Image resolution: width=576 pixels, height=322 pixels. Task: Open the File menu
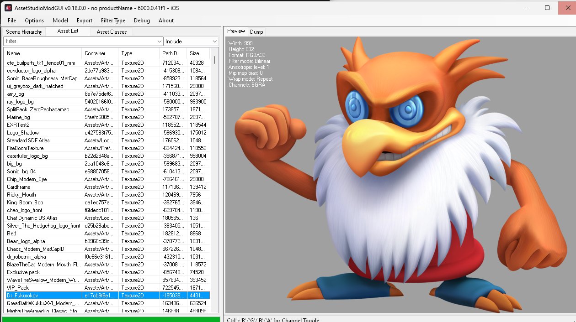[x=12, y=21]
